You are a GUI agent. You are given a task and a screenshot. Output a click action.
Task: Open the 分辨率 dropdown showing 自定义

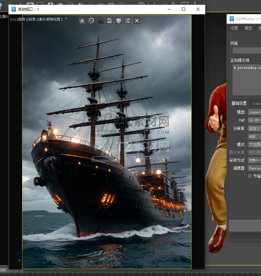(x=254, y=128)
